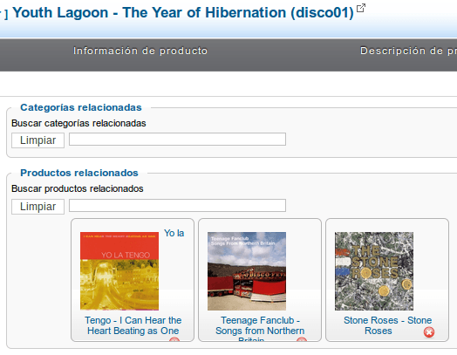Select the Teenage Fanclub album cover
The width and height of the screenshot is (457, 355).
pyautogui.click(x=247, y=271)
